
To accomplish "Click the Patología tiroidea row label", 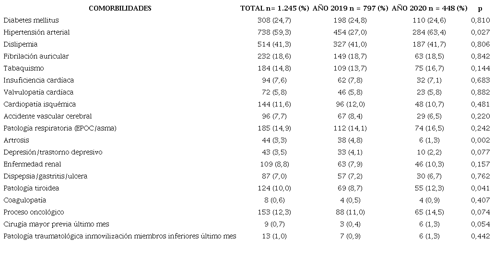I will 31,188.
